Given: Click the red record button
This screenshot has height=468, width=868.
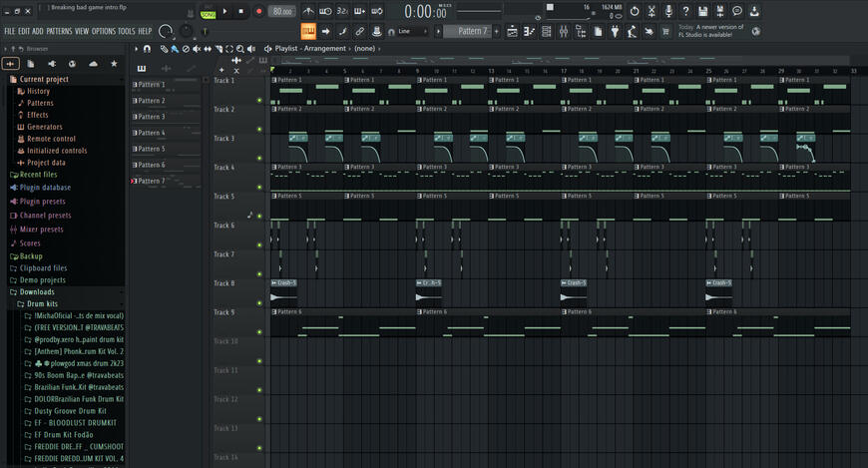Looking at the screenshot, I should tap(258, 11).
